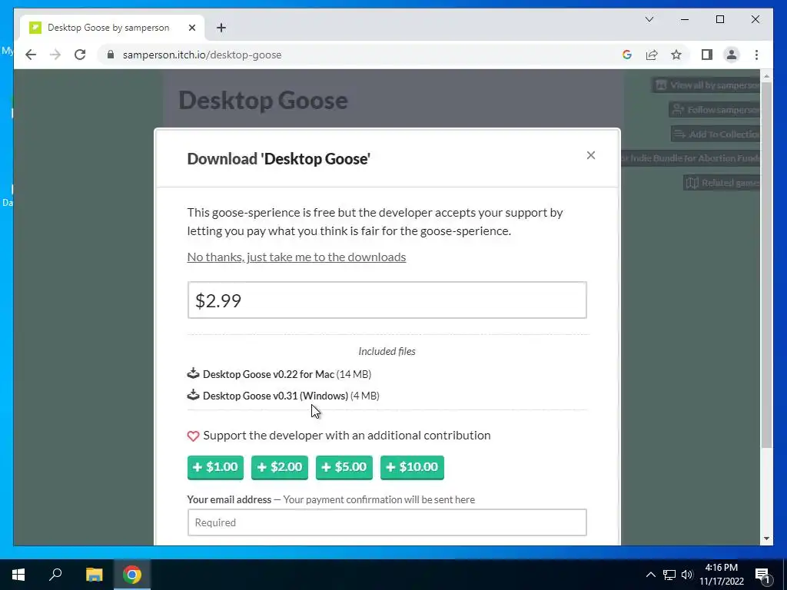Viewport: 787px width, 590px height.
Task: Click download icon beside Desktop Goose Windows
Action: 193,395
